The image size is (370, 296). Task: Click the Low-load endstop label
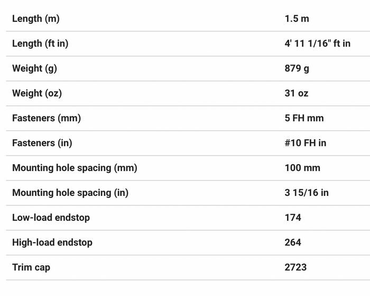click(x=51, y=218)
